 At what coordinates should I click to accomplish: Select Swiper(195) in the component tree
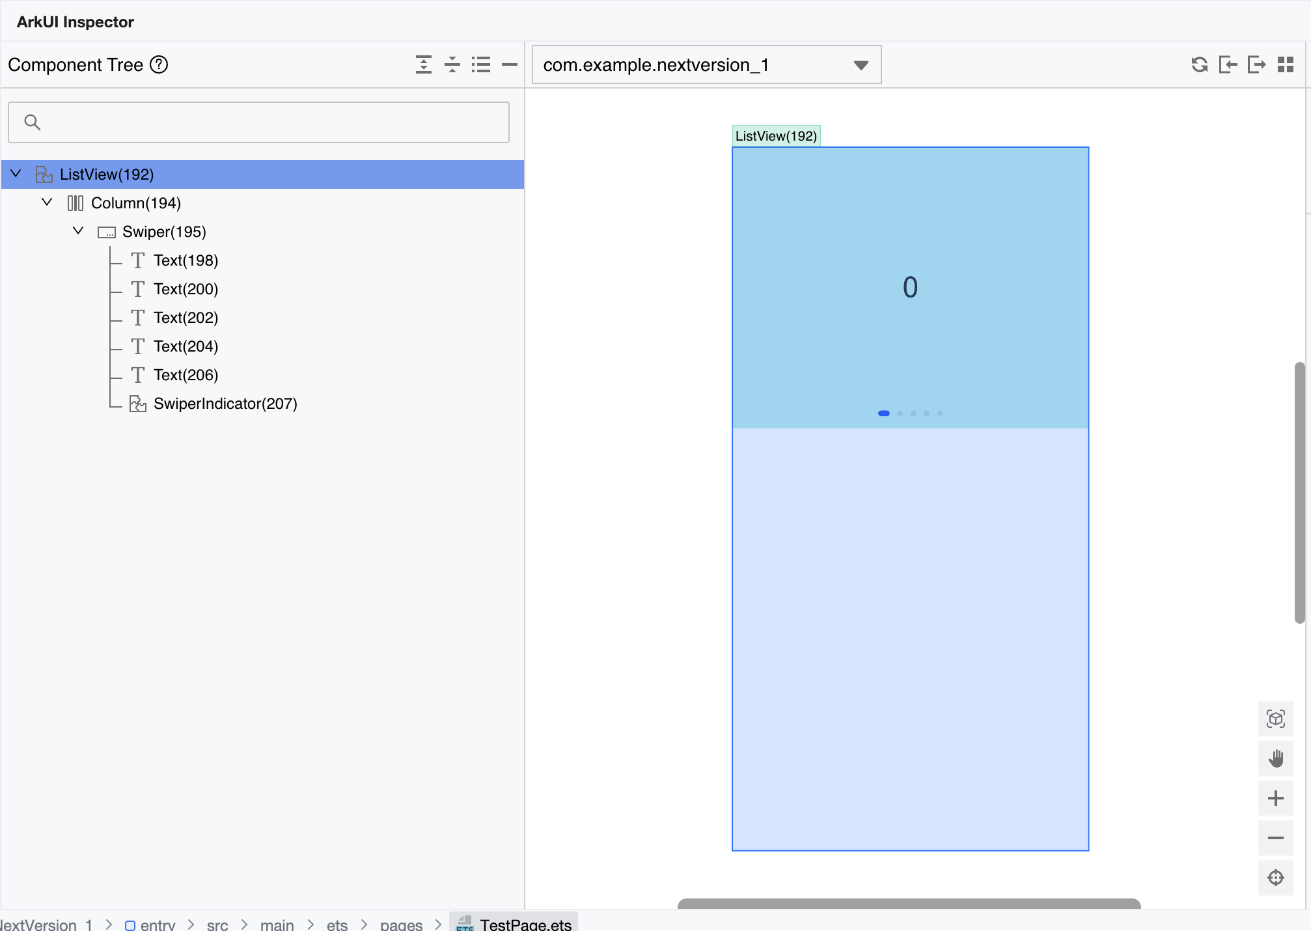262,232
